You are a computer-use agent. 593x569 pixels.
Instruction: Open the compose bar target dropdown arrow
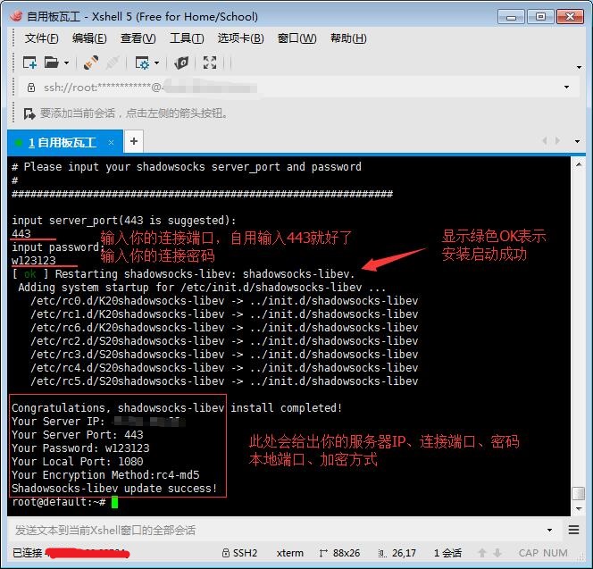(x=549, y=531)
